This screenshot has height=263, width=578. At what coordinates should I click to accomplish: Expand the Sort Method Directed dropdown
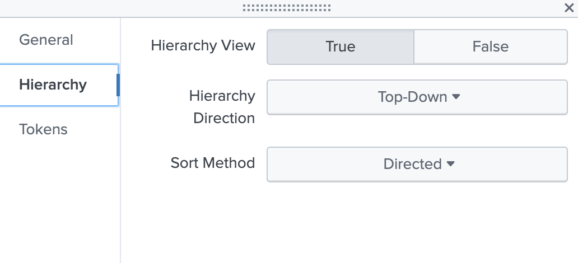tap(417, 164)
